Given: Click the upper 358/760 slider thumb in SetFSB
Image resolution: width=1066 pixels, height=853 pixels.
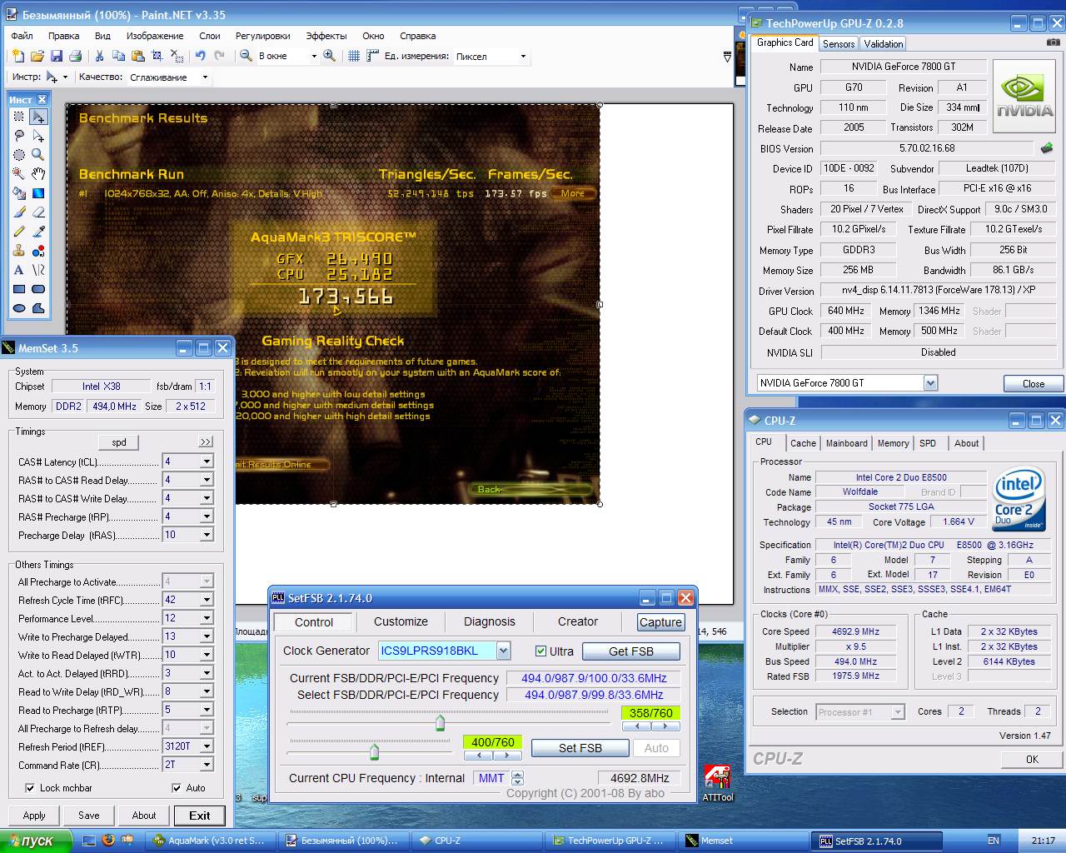Looking at the screenshot, I should pos(440,722).
